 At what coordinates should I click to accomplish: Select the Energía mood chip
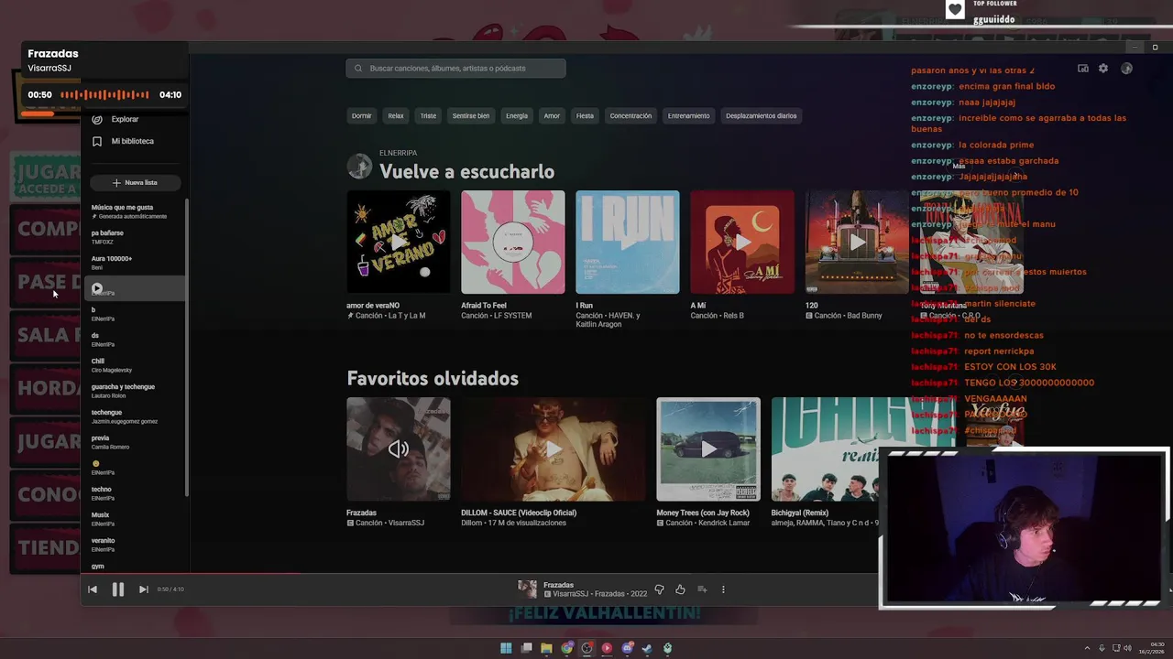[x=517, y=116]
